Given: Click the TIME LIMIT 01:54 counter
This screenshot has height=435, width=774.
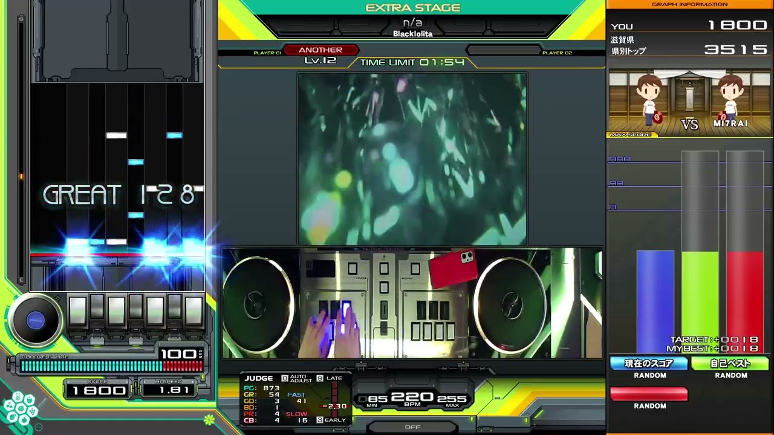Looking at the screenshot, I should [x=412, y=62].
